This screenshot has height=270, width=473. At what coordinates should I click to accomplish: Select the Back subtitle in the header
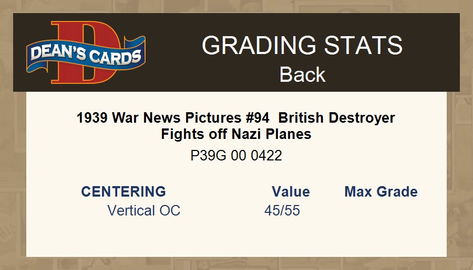click(302, 74)
